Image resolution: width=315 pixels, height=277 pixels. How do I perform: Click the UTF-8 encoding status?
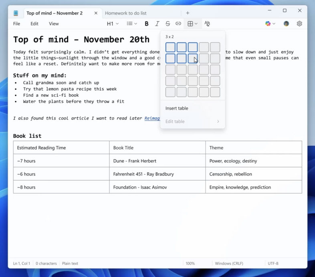(x=273, y=263)
